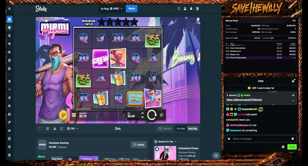
Task: Open the Stake hamburger sidebar menu
Action: pos(9,9)
